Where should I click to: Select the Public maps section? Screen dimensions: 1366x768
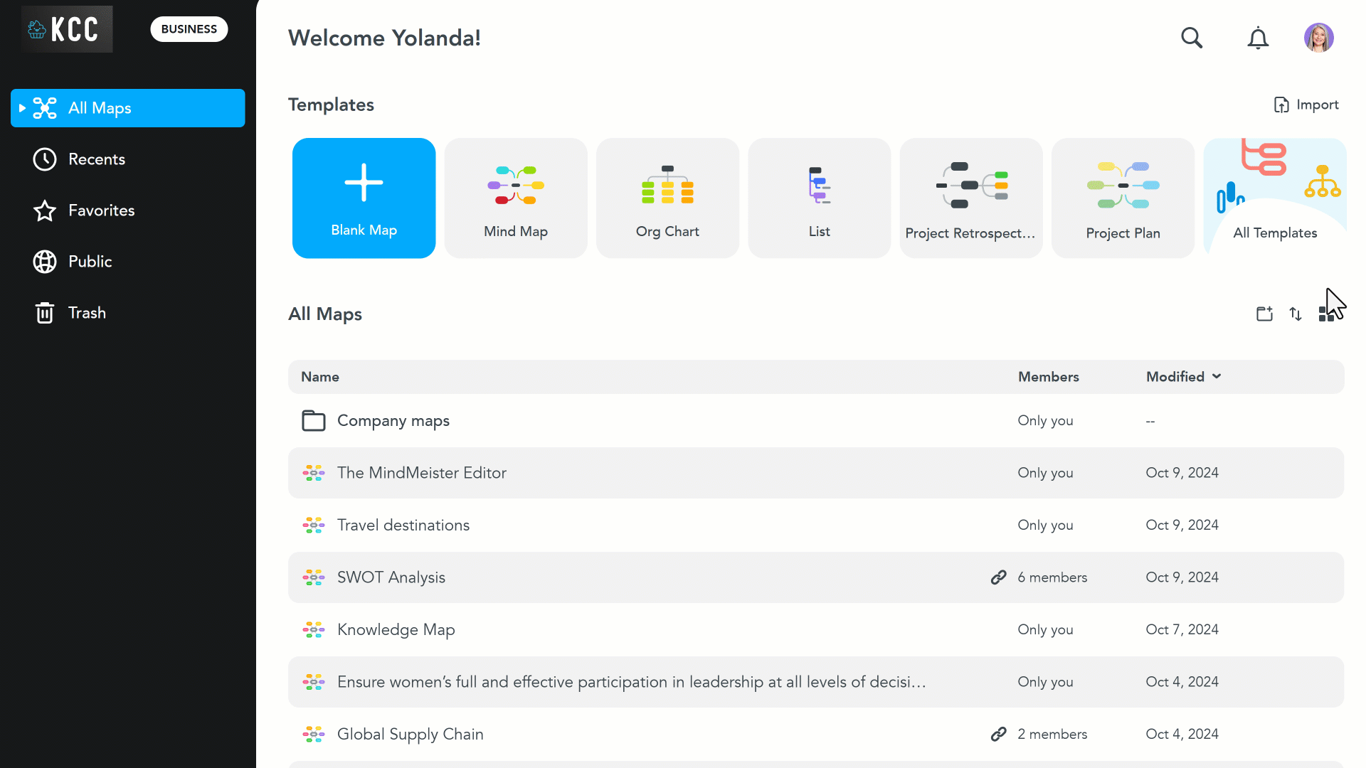(90, 262)
